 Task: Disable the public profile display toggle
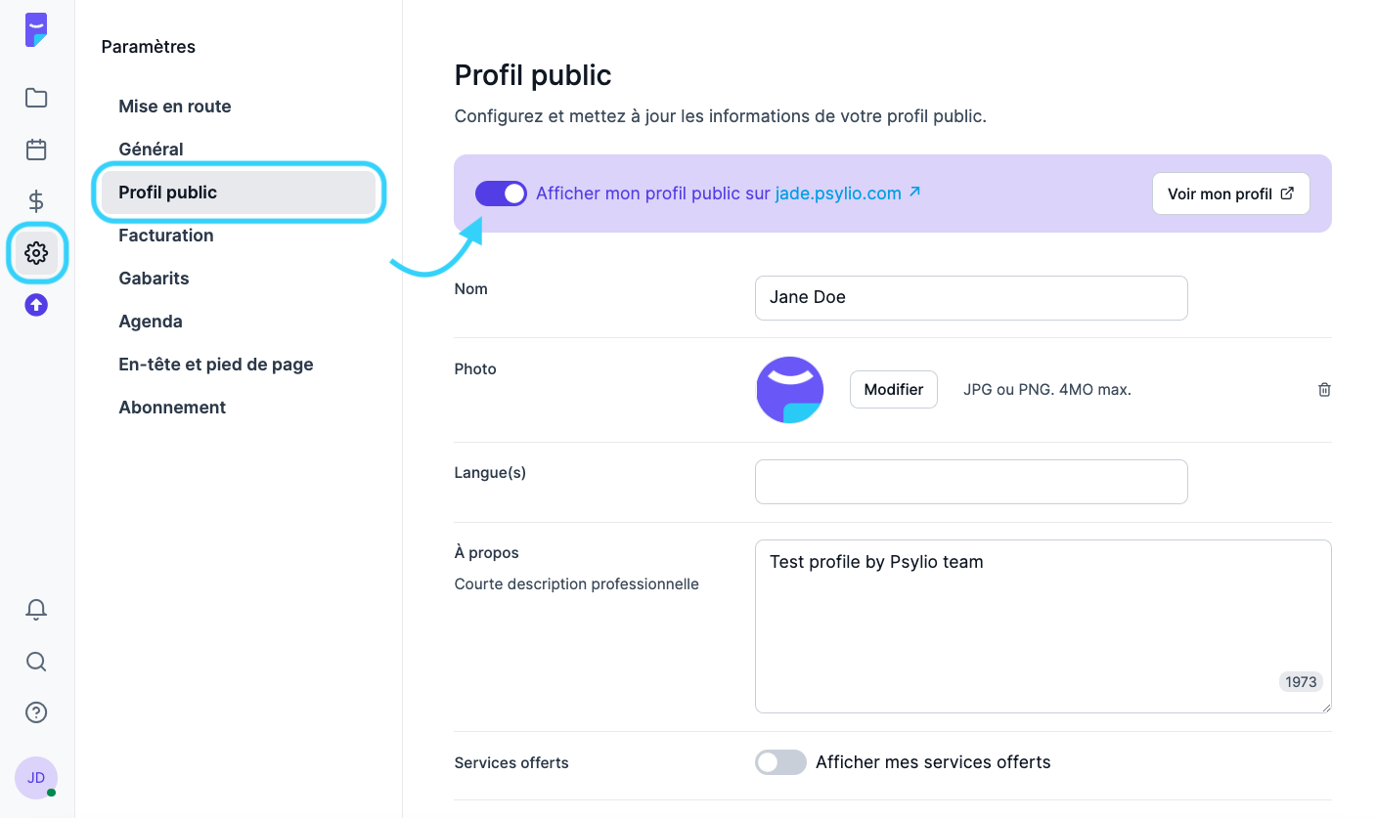point(501,194)
